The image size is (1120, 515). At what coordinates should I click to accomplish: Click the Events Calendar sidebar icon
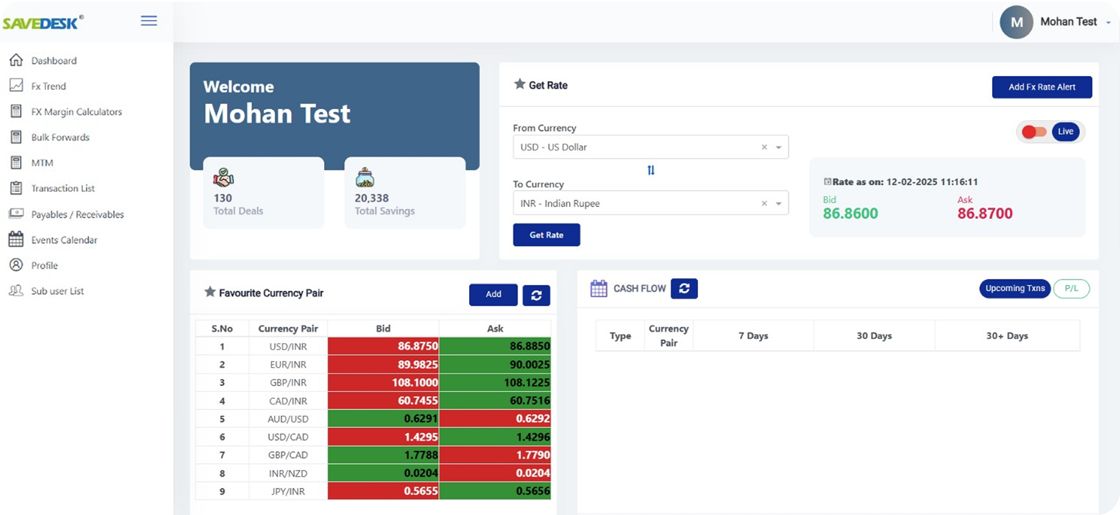tap(16, 240)
